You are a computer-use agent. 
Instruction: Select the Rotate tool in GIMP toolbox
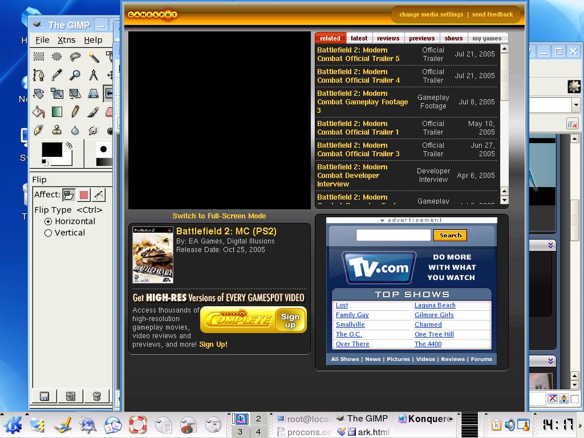tap(39, 93)
